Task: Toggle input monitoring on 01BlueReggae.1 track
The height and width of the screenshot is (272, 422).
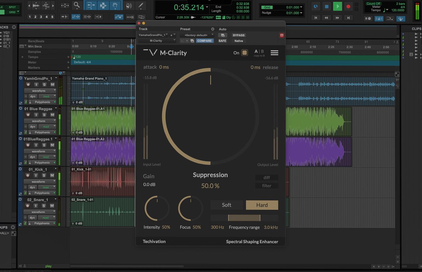Action: click(36, 145)
